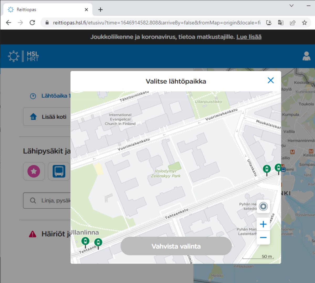Click the leftmost tram stop marker near Ullanlinna
The height and width of the screenshot is (283, 315).
[85, 241]
